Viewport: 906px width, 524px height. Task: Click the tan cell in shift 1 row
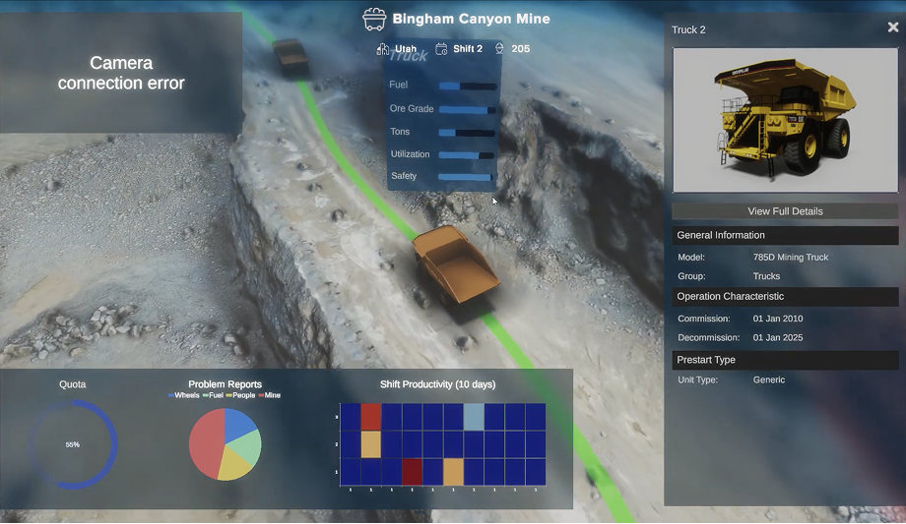pyautogui.click(x=453, y=472)
